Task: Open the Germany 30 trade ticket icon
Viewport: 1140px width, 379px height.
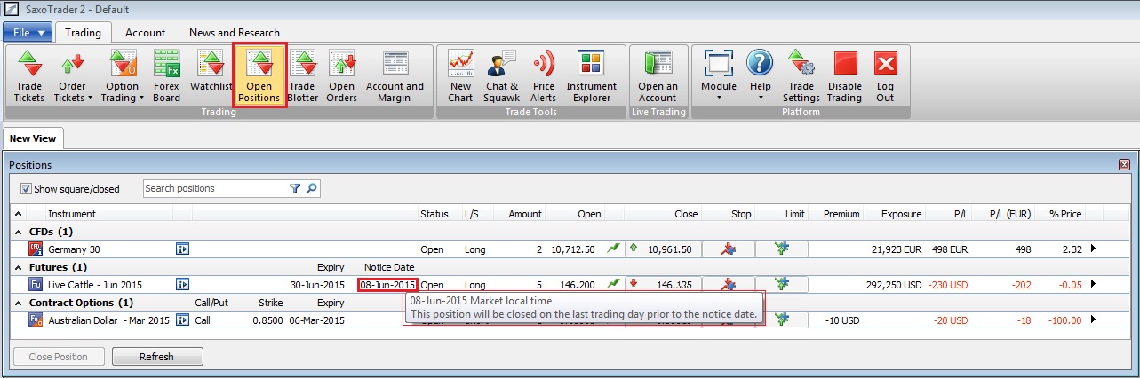Action: pyautogui.click(x=182, y=249)
